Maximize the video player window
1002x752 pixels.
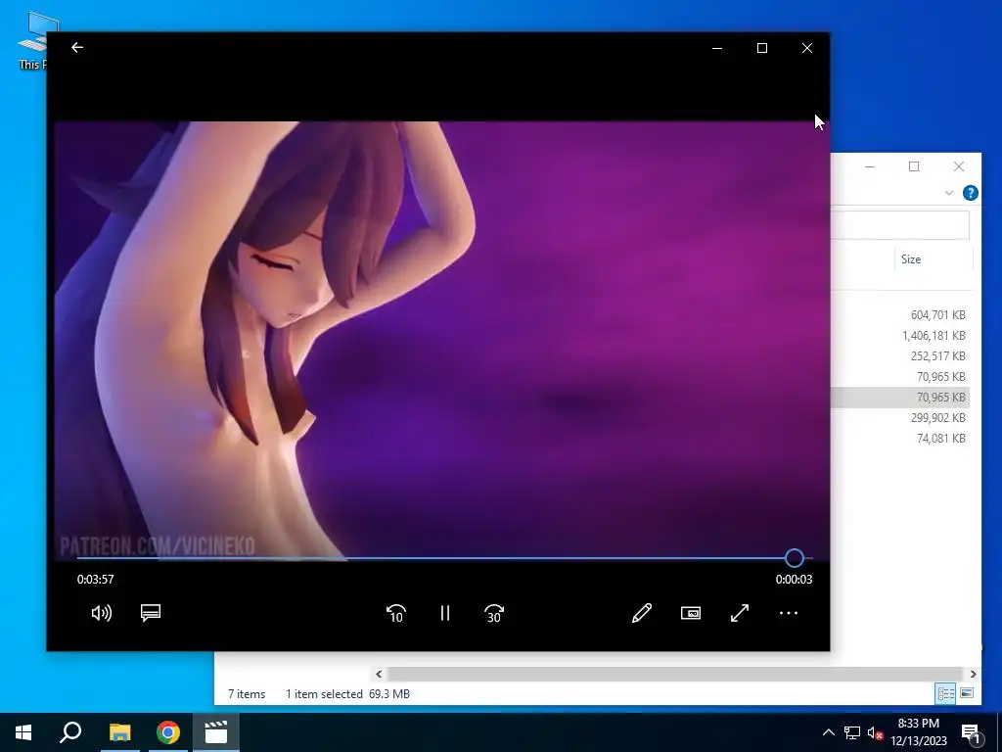tap(761, 48)
